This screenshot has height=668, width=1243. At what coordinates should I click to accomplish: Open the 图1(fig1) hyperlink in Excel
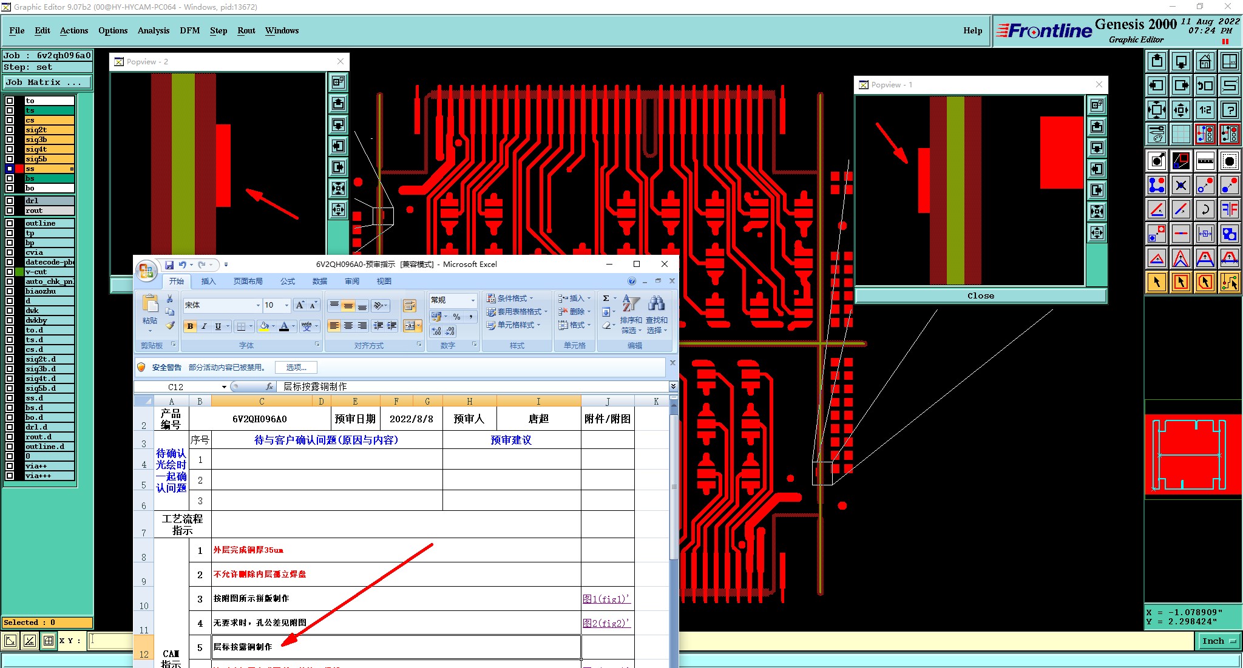pyautogui.click(x=606, y=599)
